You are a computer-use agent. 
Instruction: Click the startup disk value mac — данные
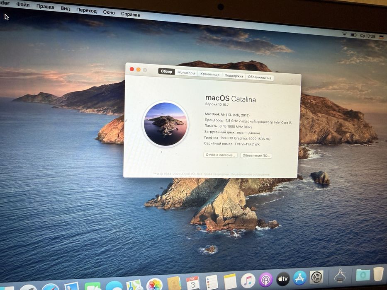(x=248, y=133)
